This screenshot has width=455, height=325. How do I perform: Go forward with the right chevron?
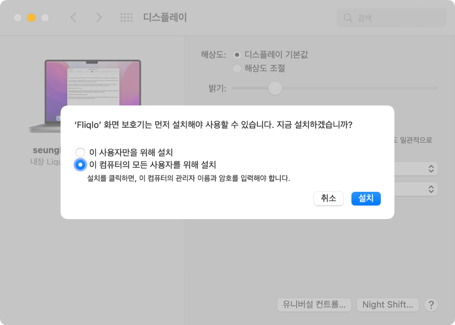point(99,17)
